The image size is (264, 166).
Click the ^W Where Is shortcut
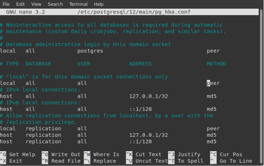tap(102, 154)
